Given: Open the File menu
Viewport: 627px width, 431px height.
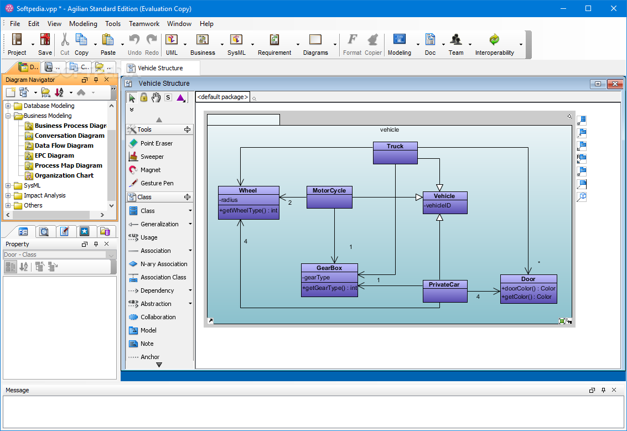Looking at the screenshot, I should [15, 24].
